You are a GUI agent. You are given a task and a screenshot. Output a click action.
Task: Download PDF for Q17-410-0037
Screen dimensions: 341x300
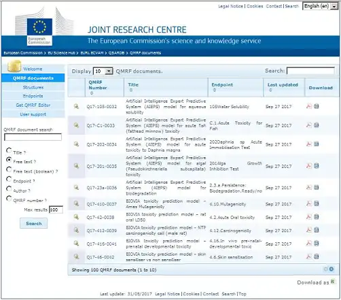pyautogui.click(x=309, y=203)
